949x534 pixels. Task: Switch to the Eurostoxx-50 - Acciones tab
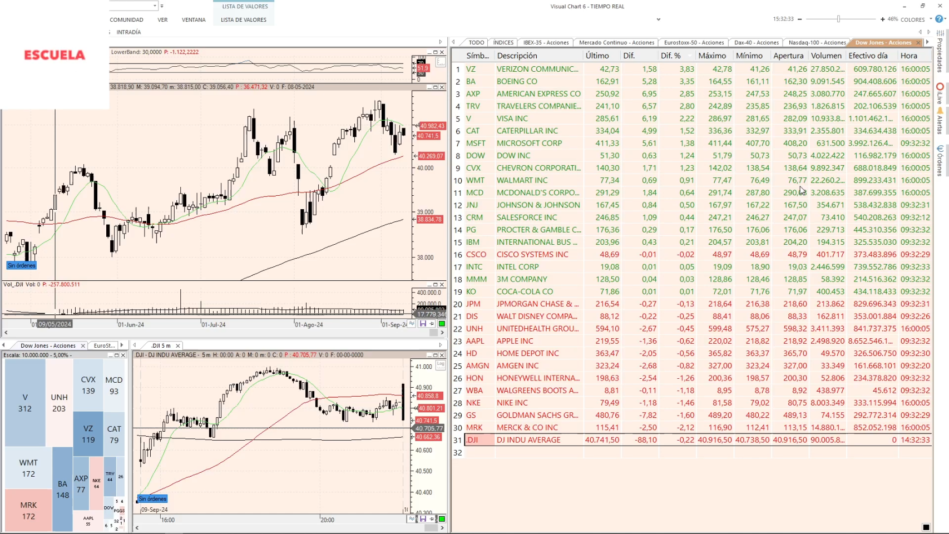694,43
